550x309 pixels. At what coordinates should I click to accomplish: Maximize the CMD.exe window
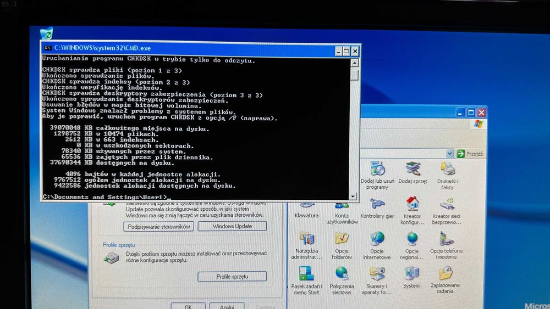(x=346, y=51)
